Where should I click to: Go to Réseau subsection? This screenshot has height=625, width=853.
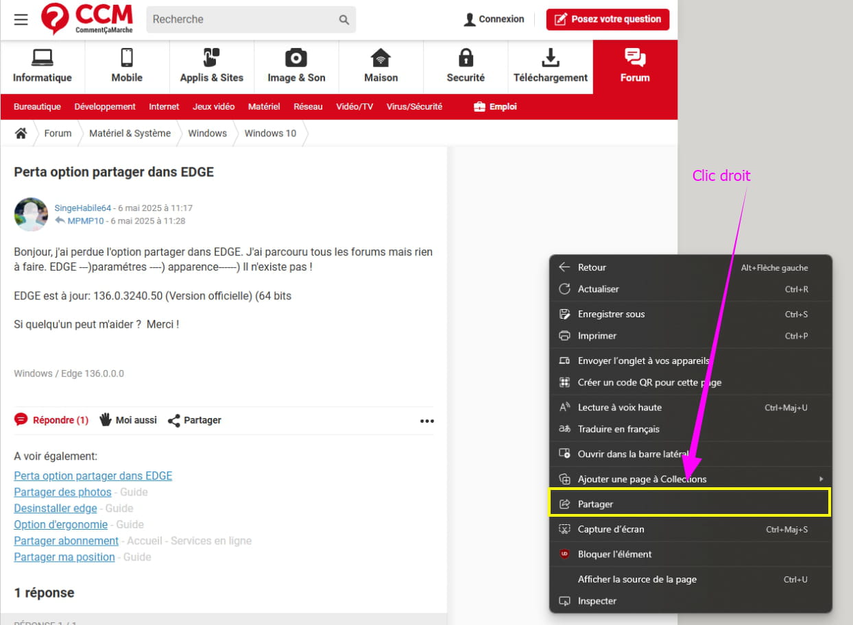point(308,107)
